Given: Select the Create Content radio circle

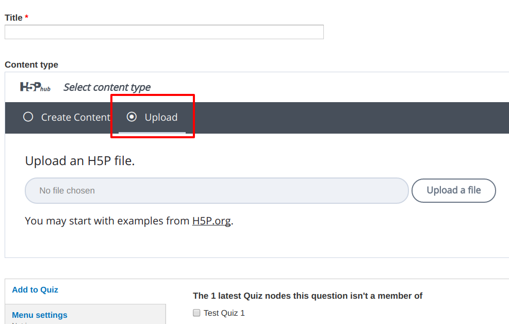Looking at the screenshot, I should click(28, 117).
